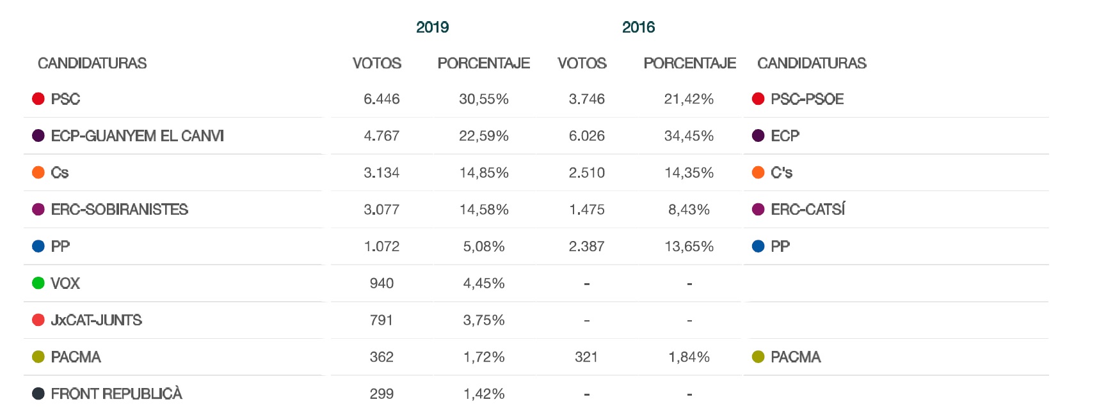Open the JxCAT-JUNTS candidature name
Image resolution: width=1099 pixels, height=411 pixels.
point(97,320)
